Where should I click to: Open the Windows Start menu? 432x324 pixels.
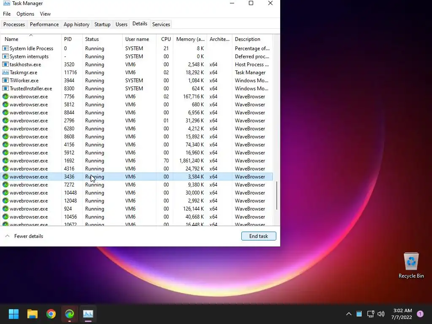coord(13,314)
